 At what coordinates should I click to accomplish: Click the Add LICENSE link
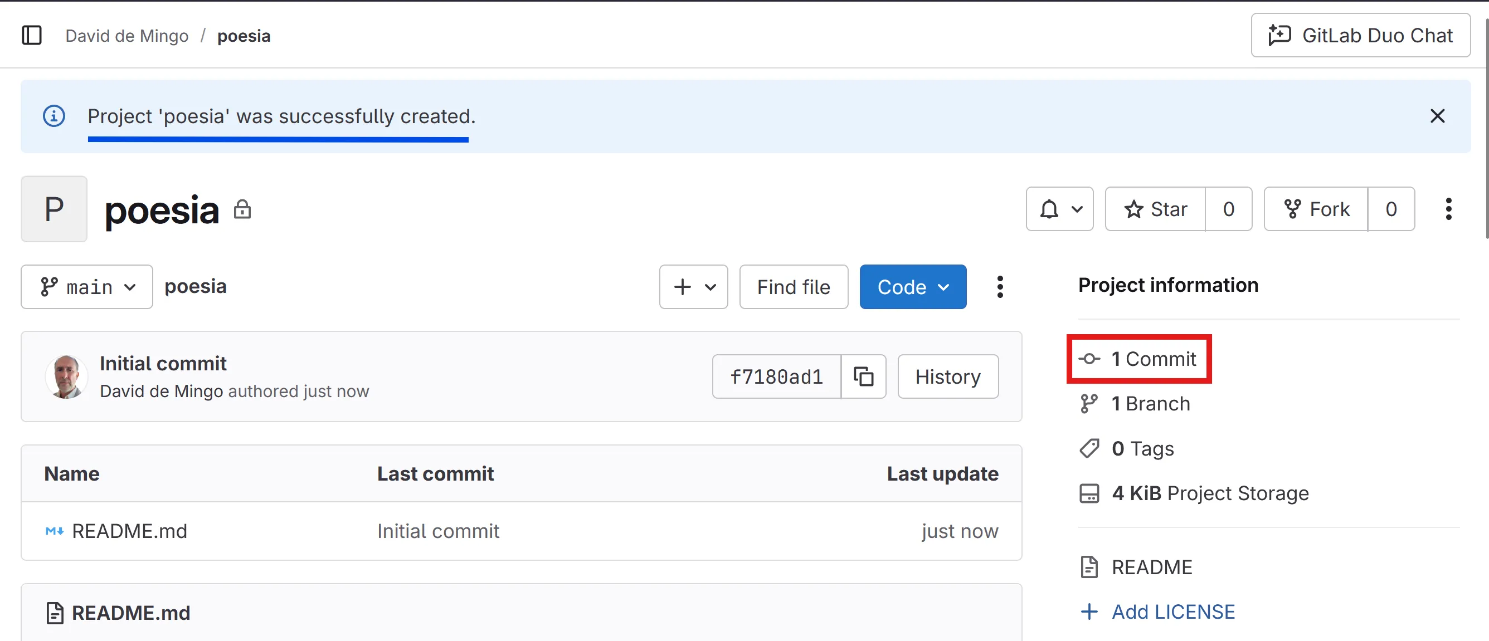pyautogui.click(x=1173, y=611)
